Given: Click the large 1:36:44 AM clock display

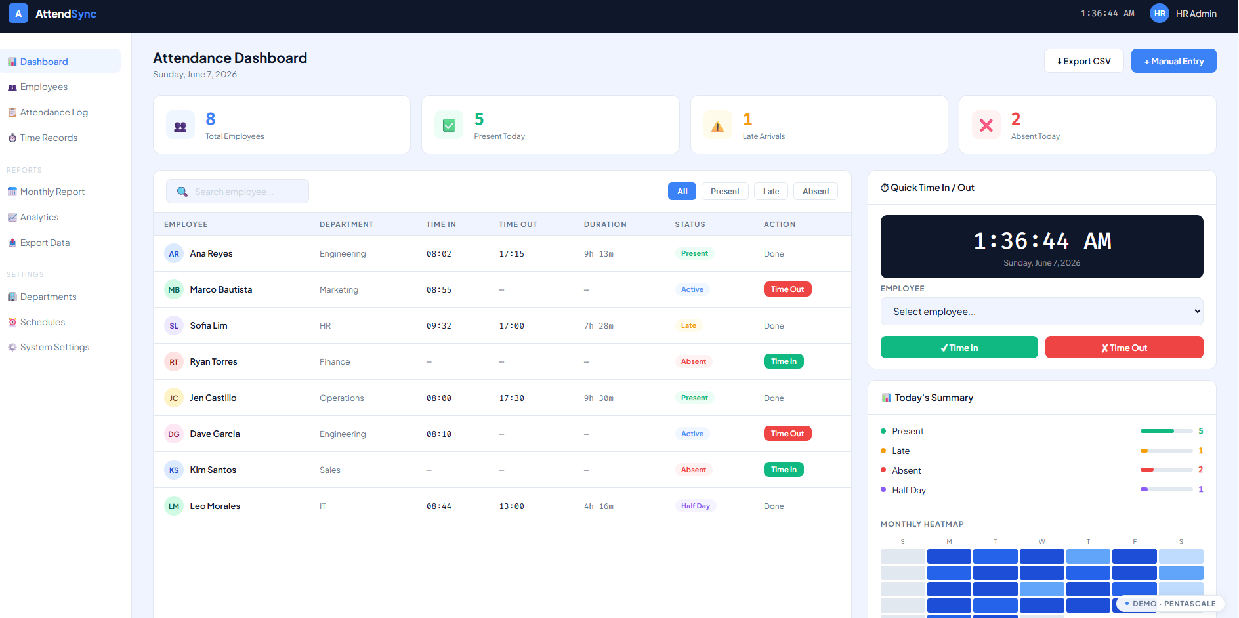Looking at the screenshot, I should [x=1042, y=241].
